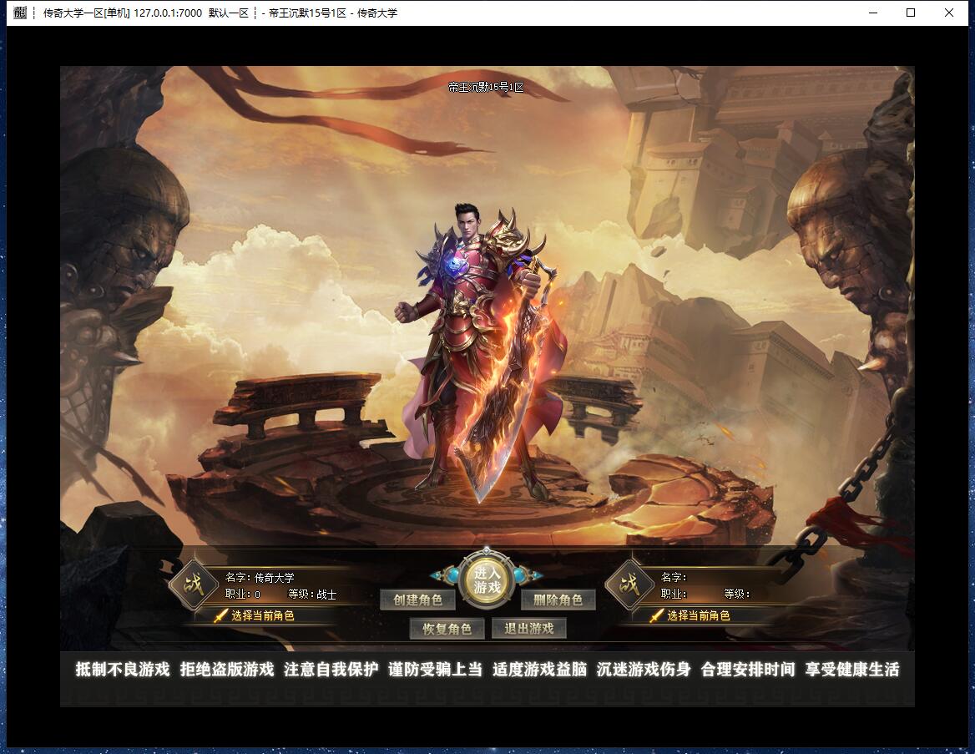
Task: Select 选择当前角色 under 传奇大学 character
Action: click(262, 615)
